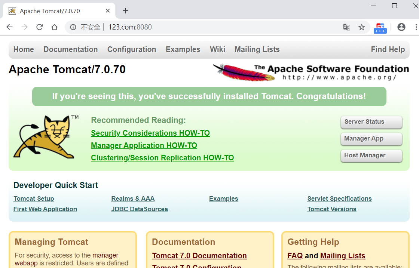
Task: Click the Tomcat favicon in the tab
Action: point(12,11)
